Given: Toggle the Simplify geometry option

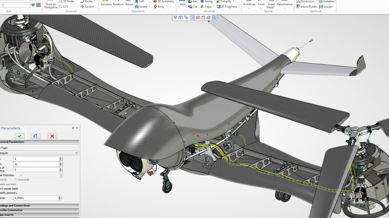Looking at the screenshot, I should coord(9,193).
